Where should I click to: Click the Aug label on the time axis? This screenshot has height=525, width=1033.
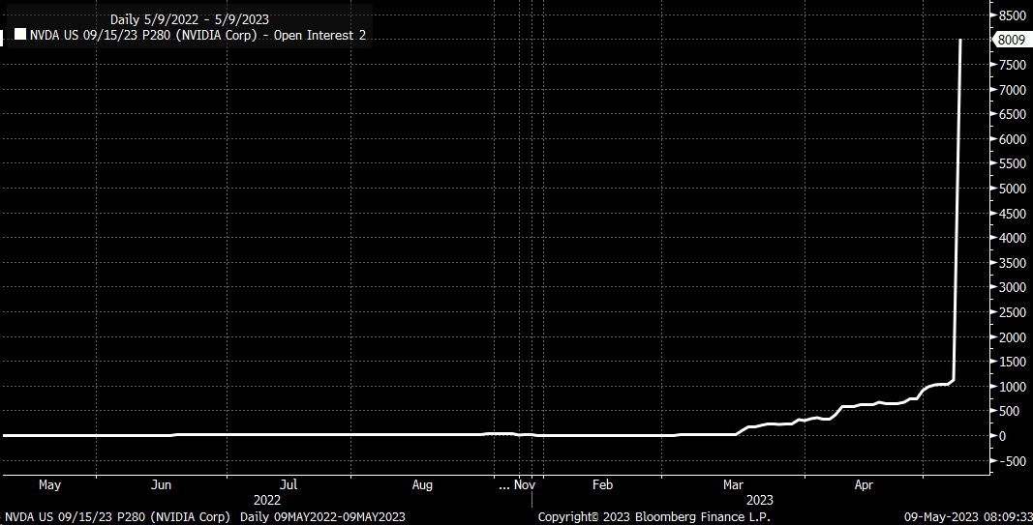coord(422,484)
